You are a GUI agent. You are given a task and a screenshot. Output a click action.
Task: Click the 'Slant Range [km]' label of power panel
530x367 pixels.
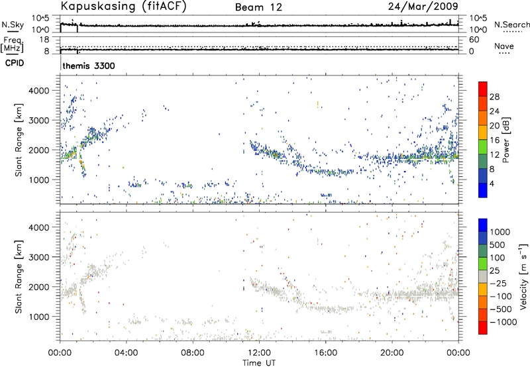tap(19, 140)
